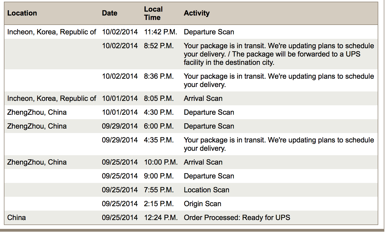Select the ZhengZhou 10:00 P.M. Arrival Scan
This screenshot has height=235, width=386.
203,162
